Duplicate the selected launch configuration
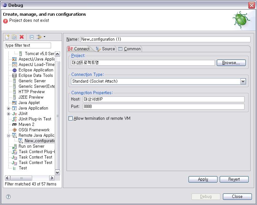This screenshot has width=257, height=205. click(x=14, y=37)
